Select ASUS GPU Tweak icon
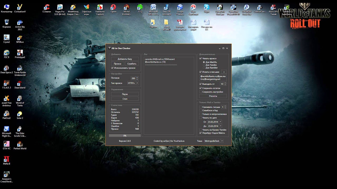This screenshot has height=189, width=337. (x=273, y=10)
